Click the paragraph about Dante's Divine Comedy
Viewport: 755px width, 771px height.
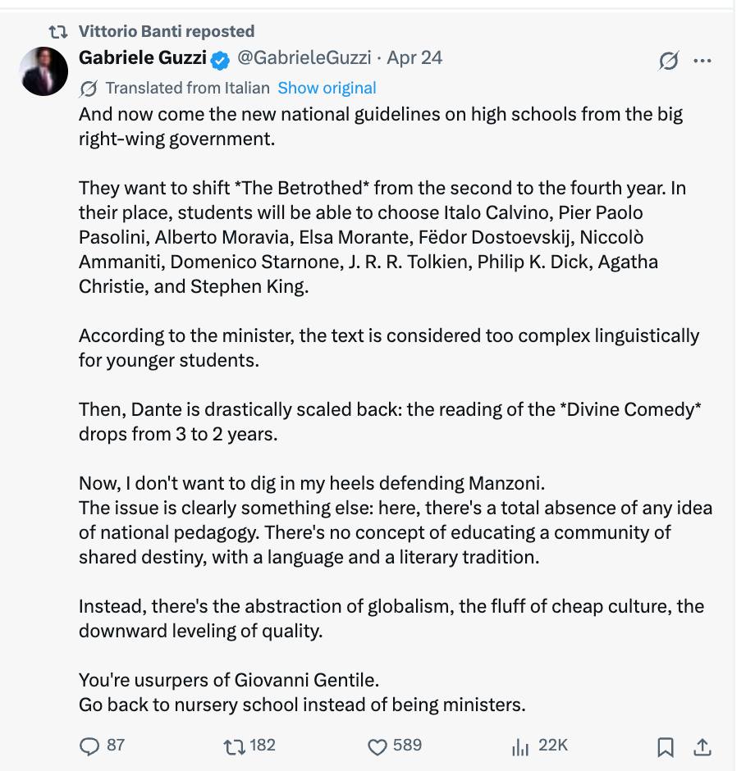pos(390,422)
